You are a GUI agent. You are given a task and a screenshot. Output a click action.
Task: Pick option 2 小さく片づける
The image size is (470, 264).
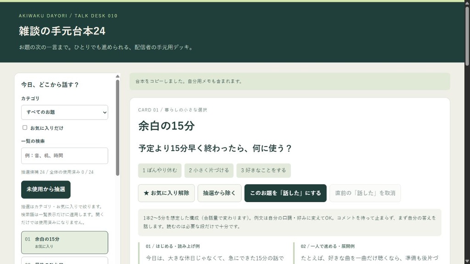[x=209, y=170]
